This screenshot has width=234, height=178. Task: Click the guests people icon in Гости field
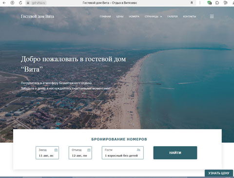click(x=138, y=150)
